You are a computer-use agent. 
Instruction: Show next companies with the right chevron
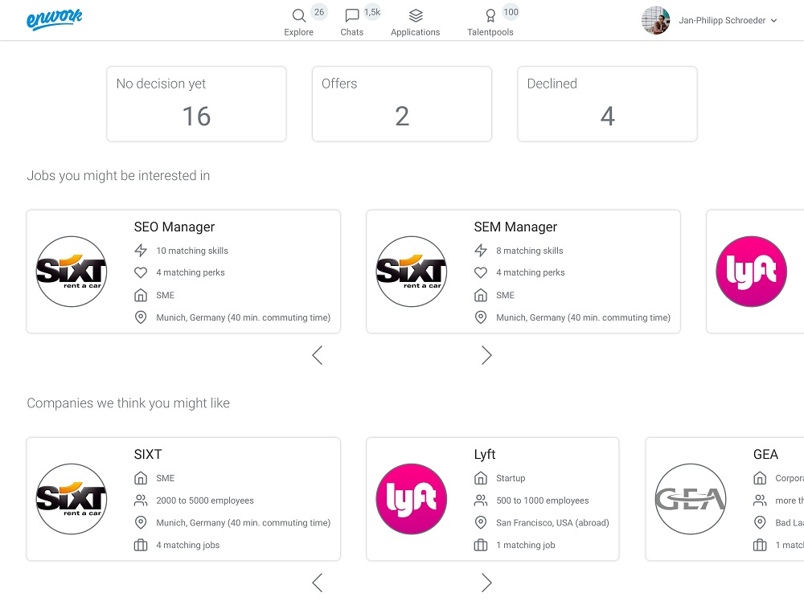(x=486, y=583)
